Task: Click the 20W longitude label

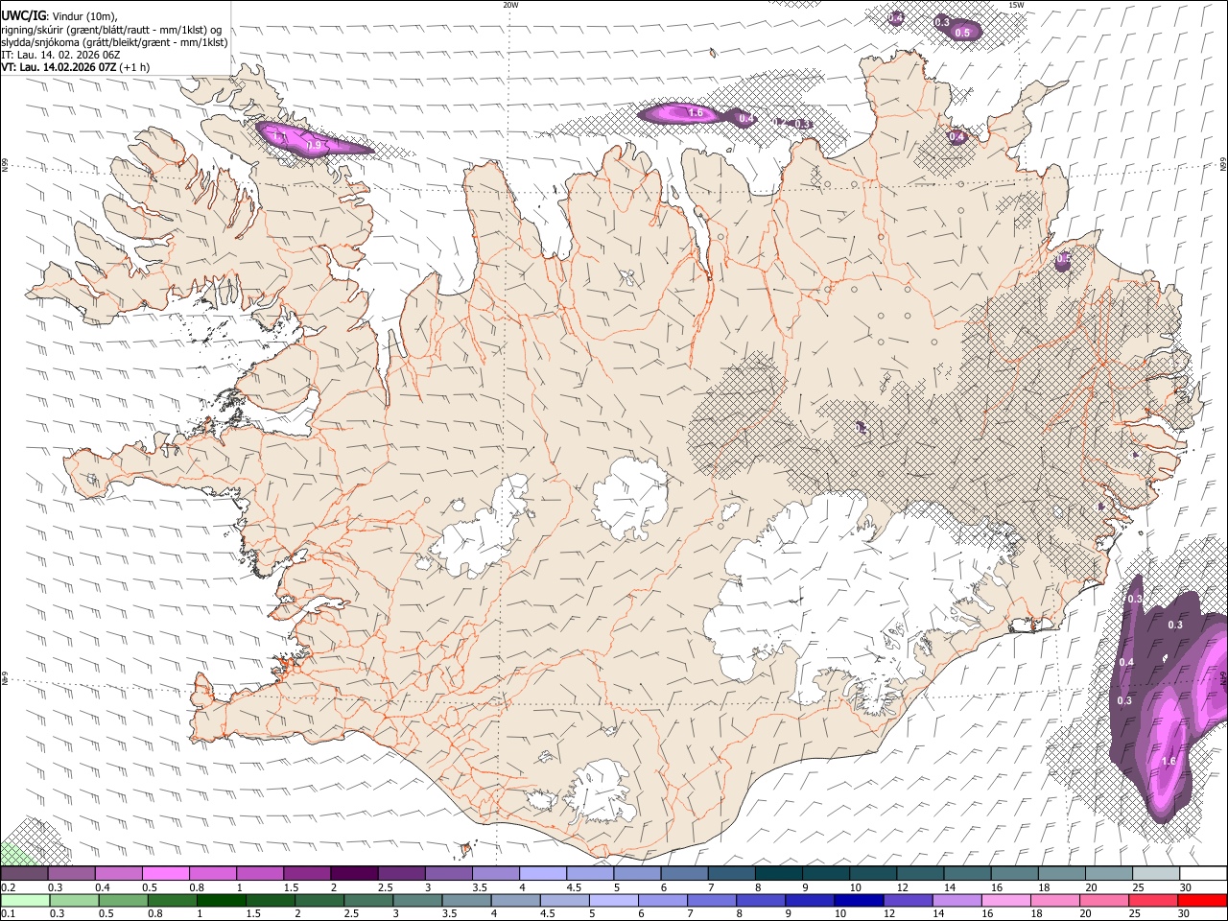Action: (x=510, y=5)
